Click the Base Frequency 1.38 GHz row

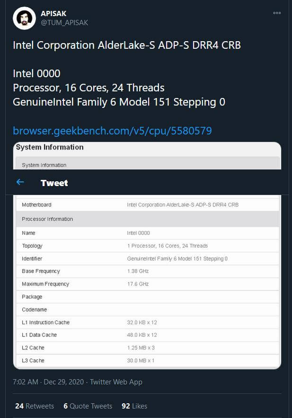pyautogui.click(x=147, y=271)
